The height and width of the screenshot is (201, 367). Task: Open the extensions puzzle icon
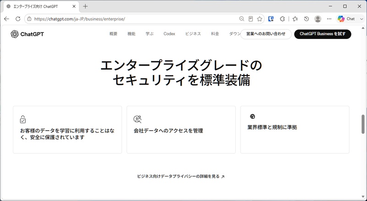click(x=282, y=19)
